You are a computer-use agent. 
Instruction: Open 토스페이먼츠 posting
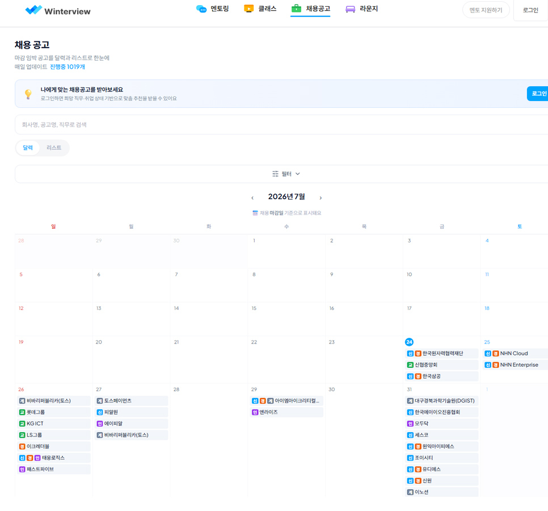[132, 401]
